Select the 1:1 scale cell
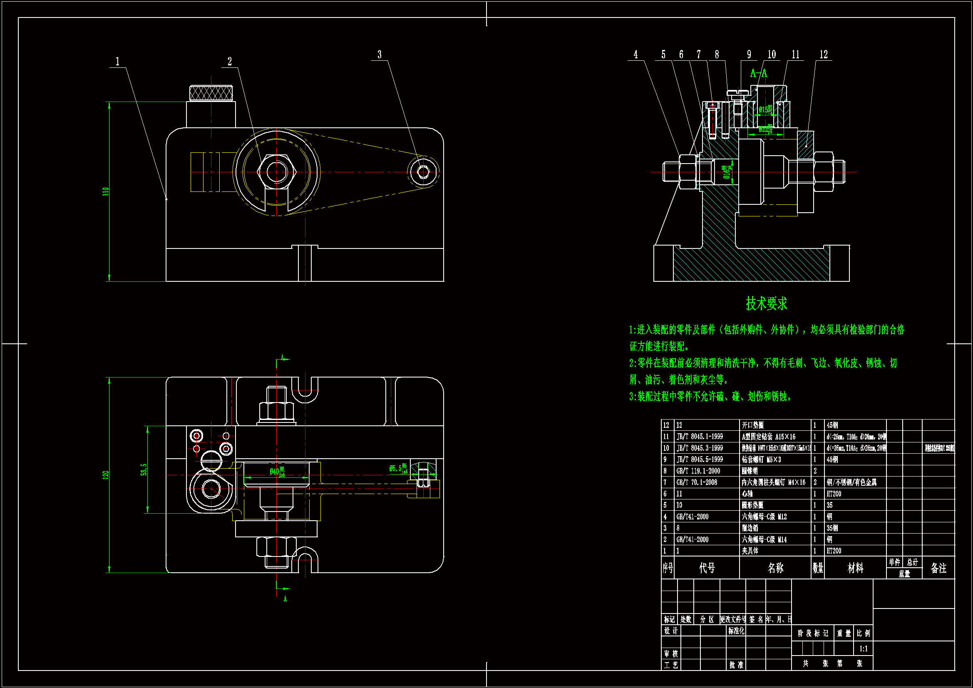This screenshot has width=973, height=688. pyautogui.click(x=863, y=648)
